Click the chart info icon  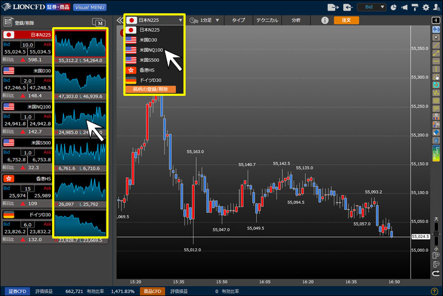tap(325, 20)
